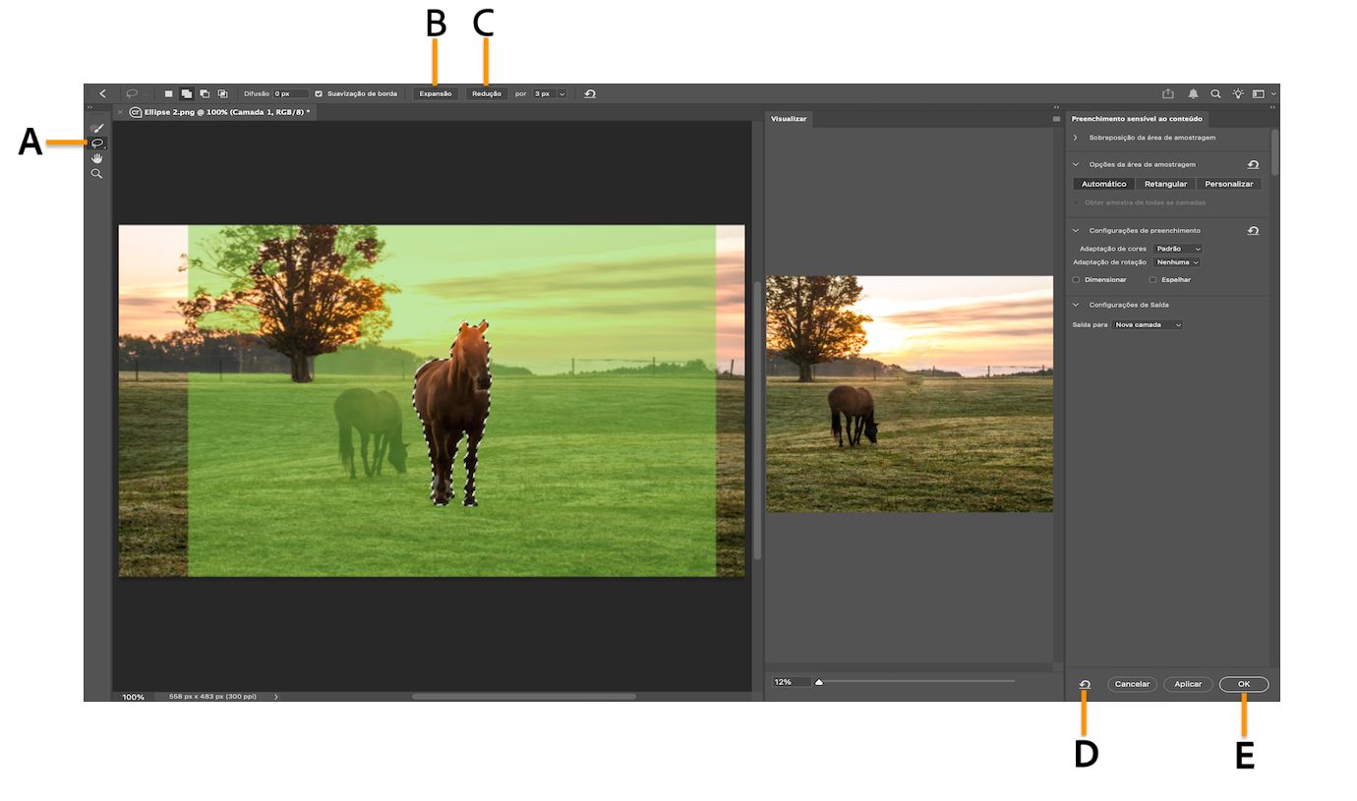Click the Aplicar button

coord(1188,683)
